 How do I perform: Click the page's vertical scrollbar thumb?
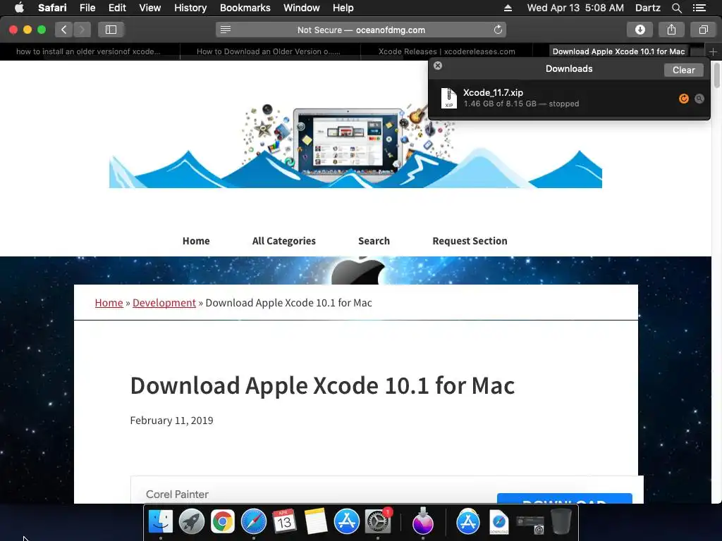coord(717,75)
